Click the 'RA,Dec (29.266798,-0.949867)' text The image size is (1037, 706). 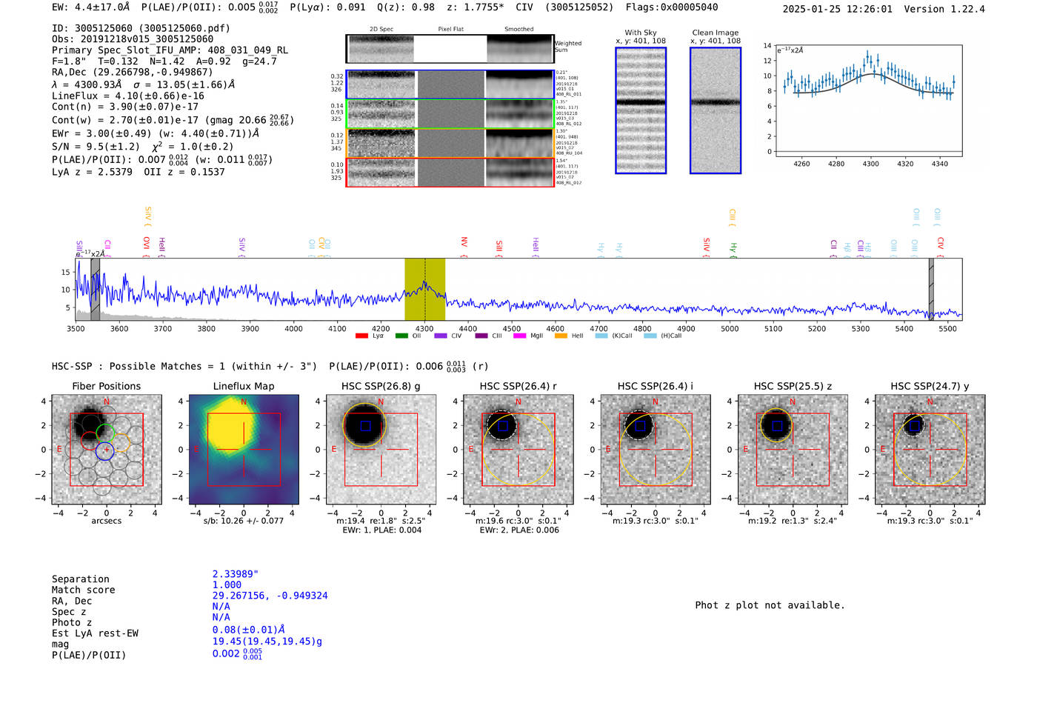[133, 72]
